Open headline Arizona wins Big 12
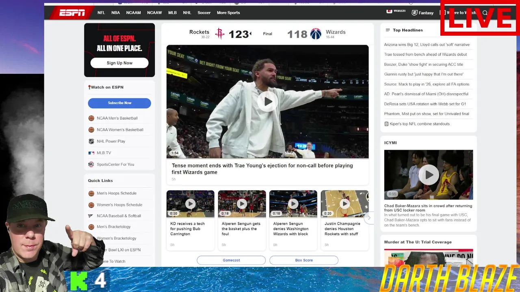This screenshot has height=292, width=520. (x=427, y=45)
